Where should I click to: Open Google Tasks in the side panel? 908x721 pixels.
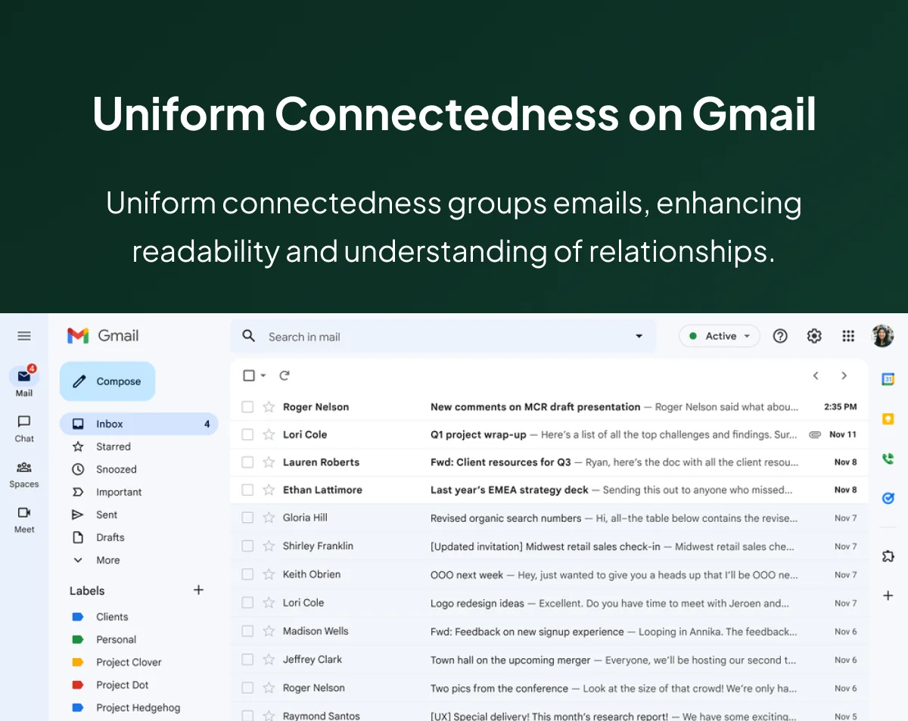coord(888,498)
